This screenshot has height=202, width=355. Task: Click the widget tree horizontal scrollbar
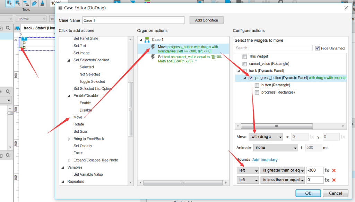click(x=277, y=126)
